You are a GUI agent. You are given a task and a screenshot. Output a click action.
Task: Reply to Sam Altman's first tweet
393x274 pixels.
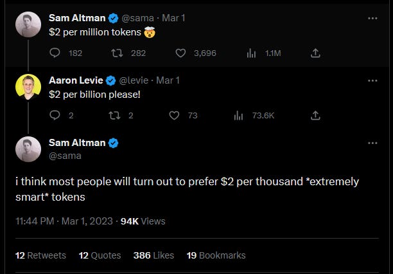[x=55, y=53]
